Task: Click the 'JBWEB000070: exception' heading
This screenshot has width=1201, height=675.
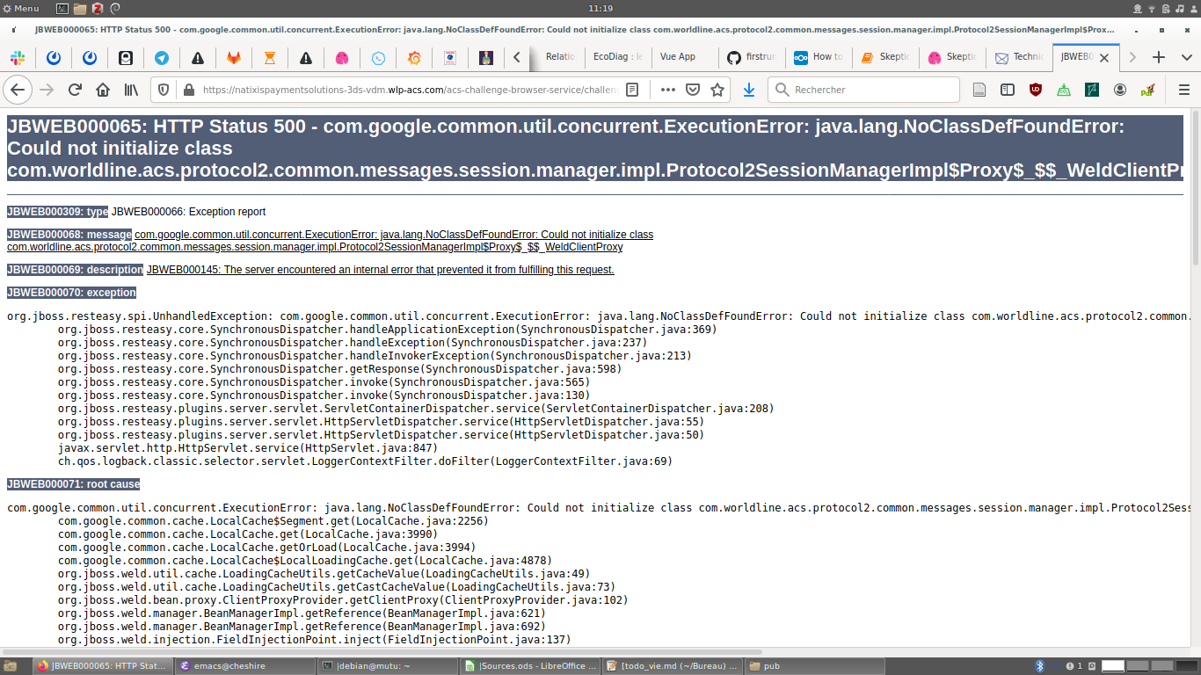Action: pos(71,293)
